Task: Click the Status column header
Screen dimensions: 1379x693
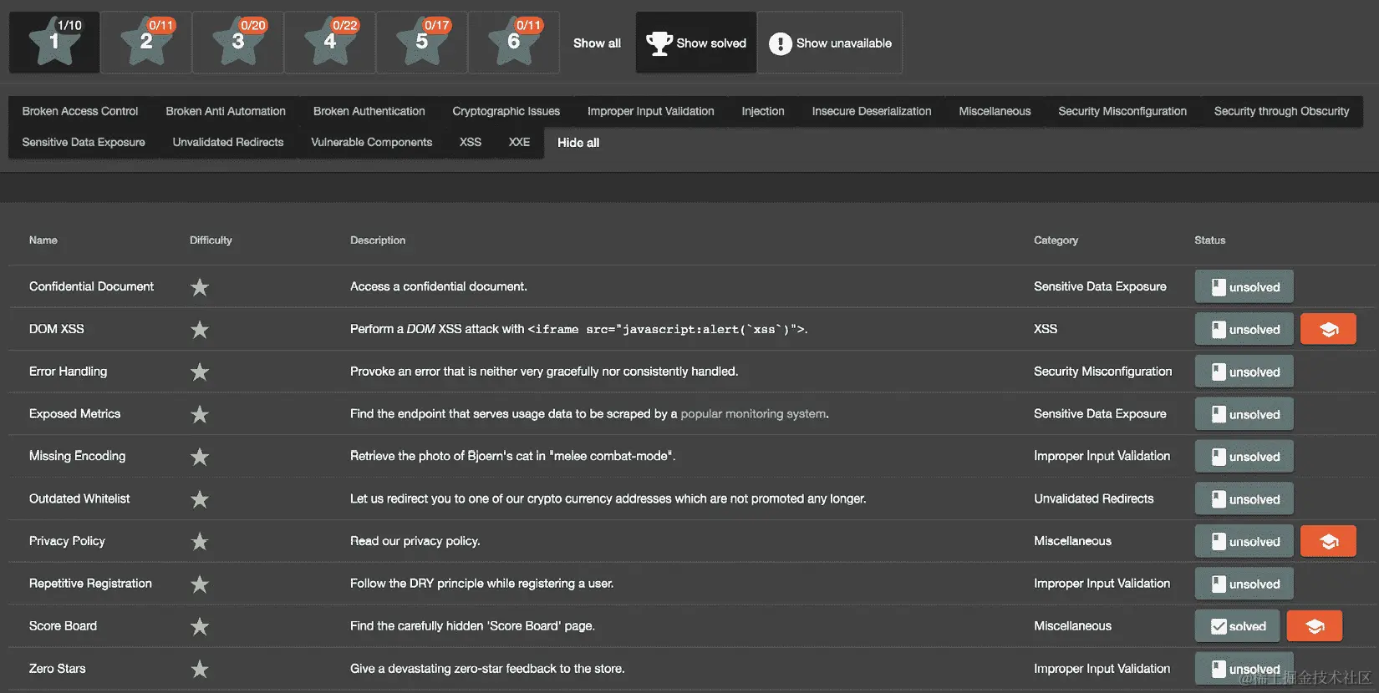Action: pos(1209,240)
